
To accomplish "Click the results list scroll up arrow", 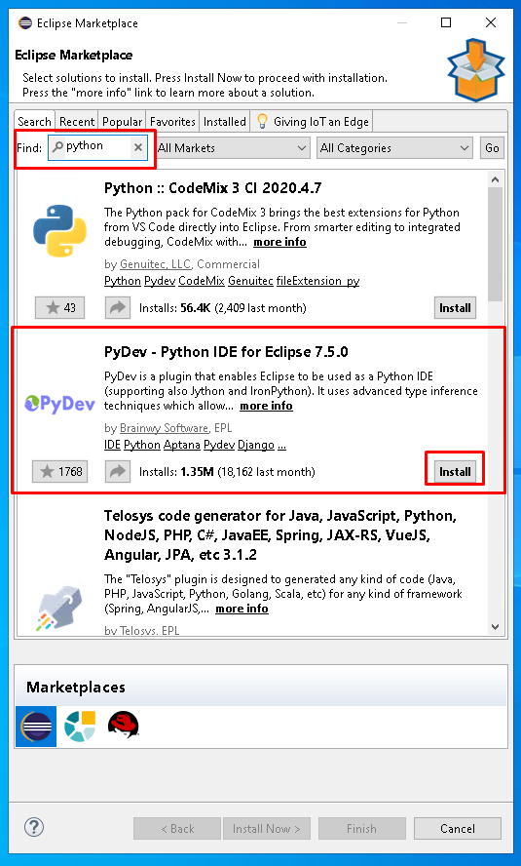I will (x=495, y=179).
